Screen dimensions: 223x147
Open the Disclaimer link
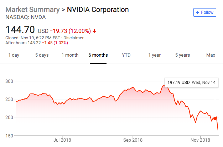click(74, 38)
